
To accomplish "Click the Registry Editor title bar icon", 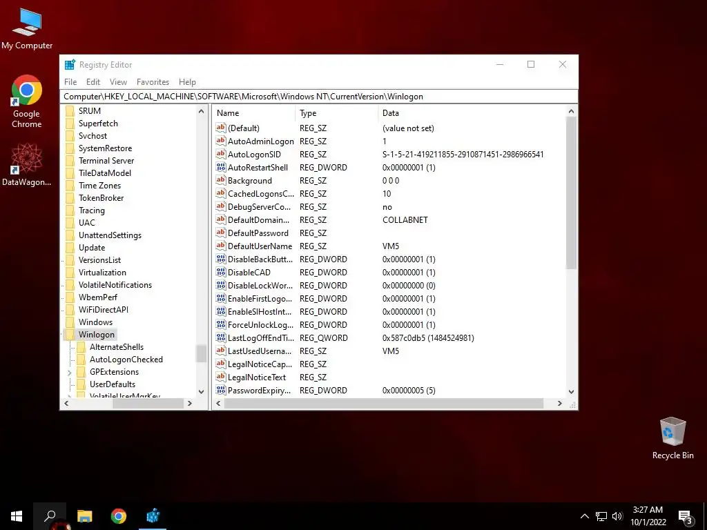I will (x=70, y=64).
